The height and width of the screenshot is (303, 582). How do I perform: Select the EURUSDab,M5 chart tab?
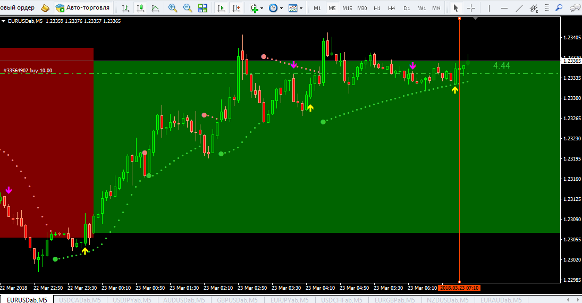tap(27, 300)
